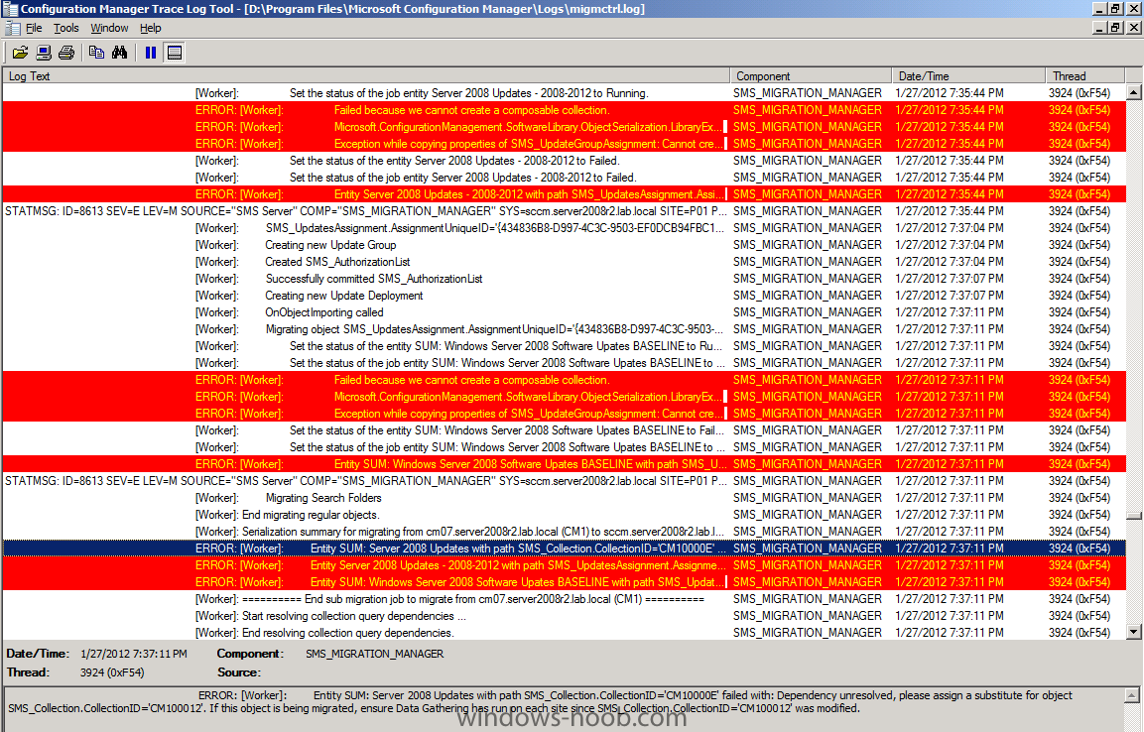Select highlighted 'Entity SUM: Server 2008 Updates with path SMS_Collection' row
This screenshot has width=1144, height=732.
pos(564,549)
